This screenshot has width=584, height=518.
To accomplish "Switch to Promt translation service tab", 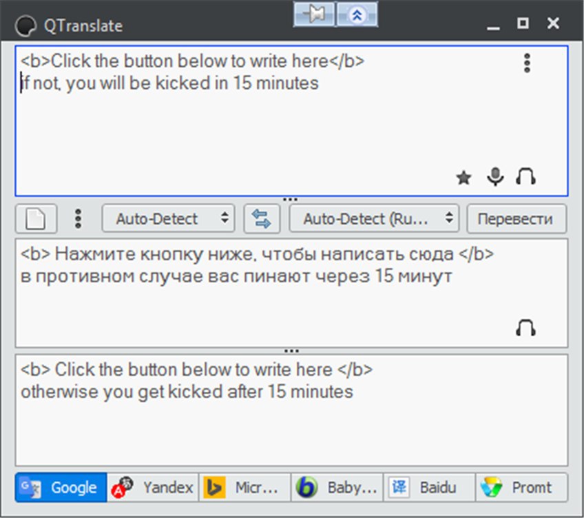I will 521,488.
